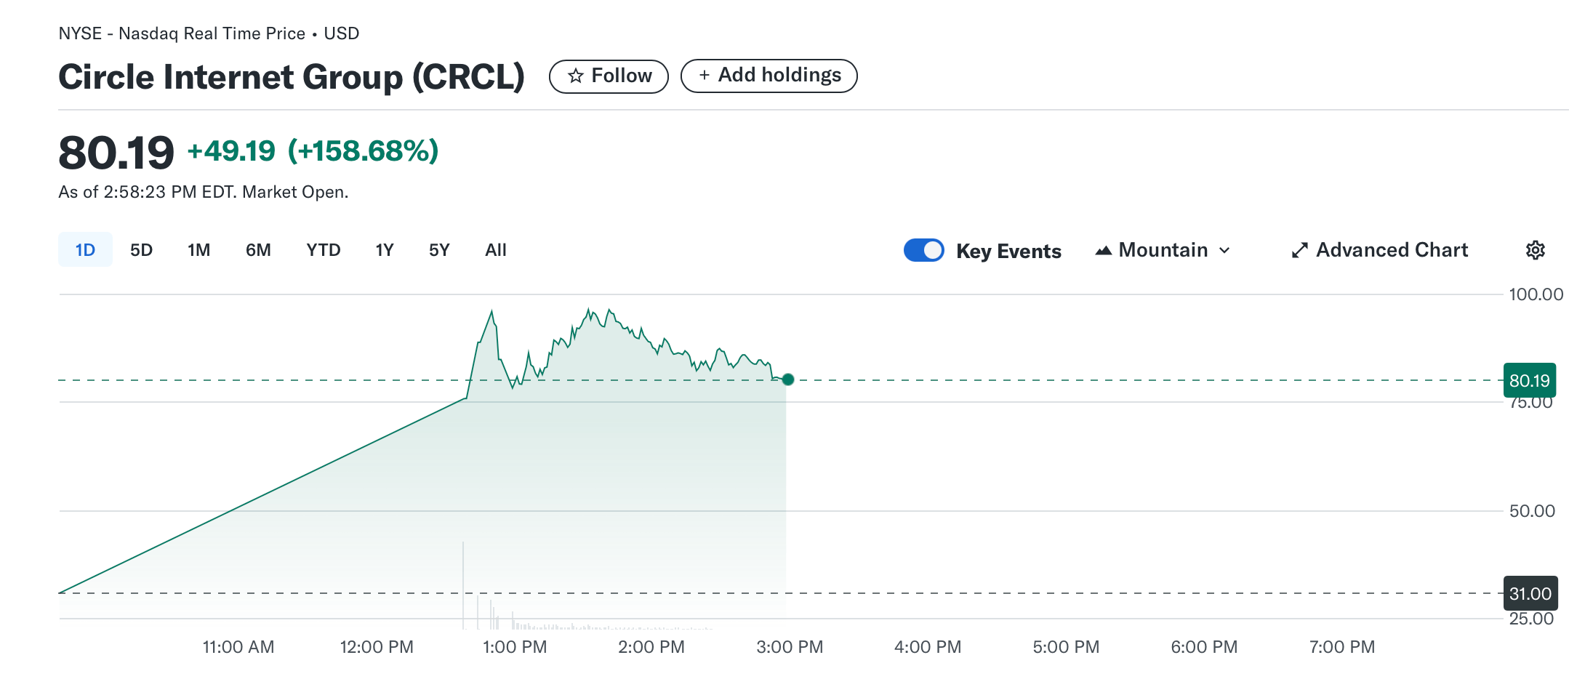
Task: Click the green current price dot on chart
Action: pos(788,379)
